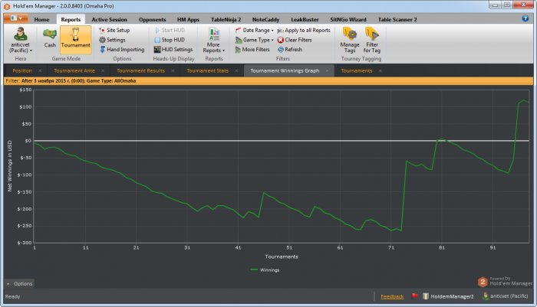This screenshot has height=307, width=537.
Task: Click the Feedback link
Action: [391, 296]
